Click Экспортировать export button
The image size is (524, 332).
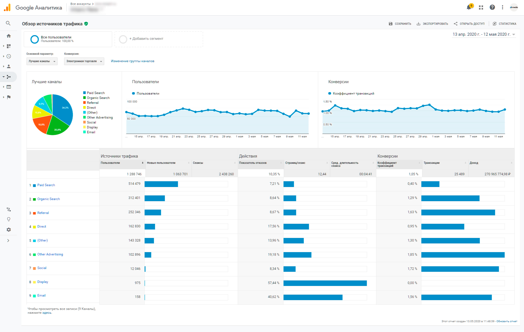pyautogui.click(x=432, y=24)
